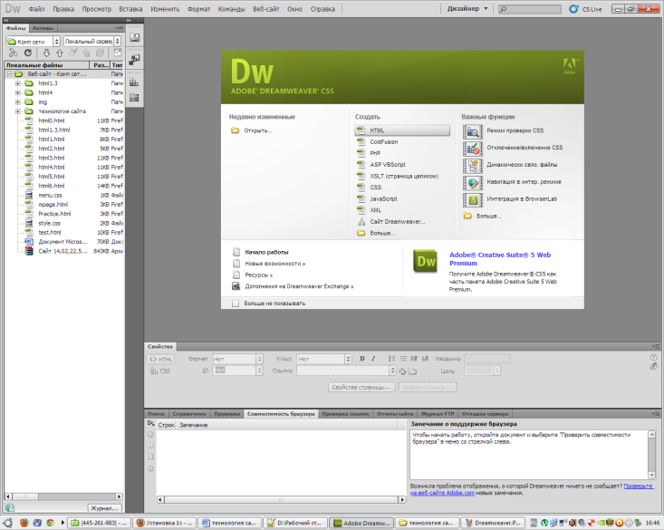This screenshot has height=530, width=664.
Task: Click the Get files down-arrow icon
Action: pos(46,53)
